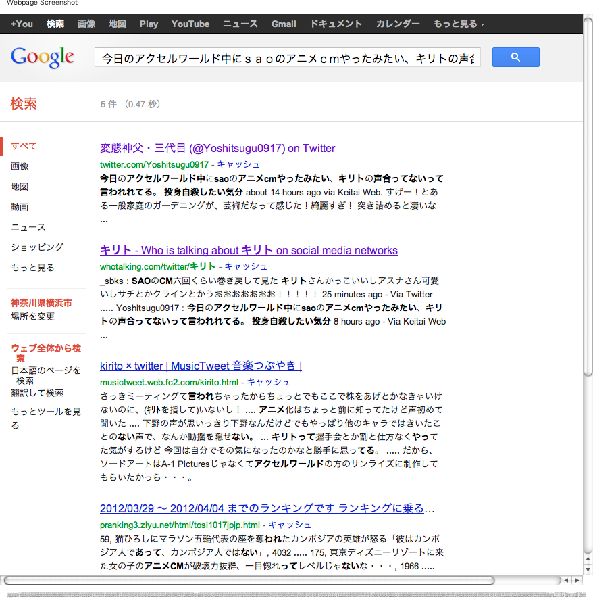Expand the もっと見る dropdown in top bar
Image resolution: width=593 pixels, height=599 pixels.
coord(459,24)
